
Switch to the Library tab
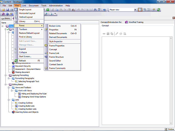tap(6, 18)
